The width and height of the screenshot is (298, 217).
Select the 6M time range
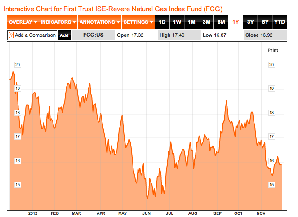pos(221,22)
